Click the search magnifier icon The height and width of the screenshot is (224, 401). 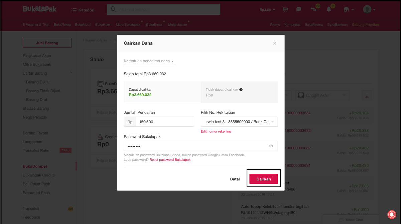(113, 9)
